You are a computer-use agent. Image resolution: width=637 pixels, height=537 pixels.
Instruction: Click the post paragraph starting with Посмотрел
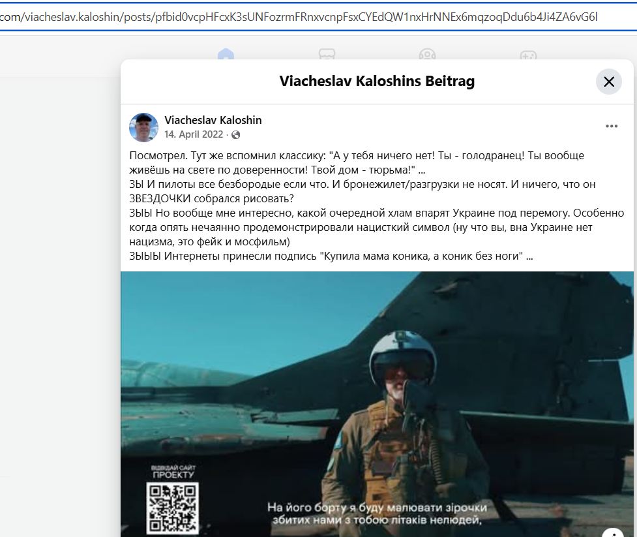(x=357, y=163)
